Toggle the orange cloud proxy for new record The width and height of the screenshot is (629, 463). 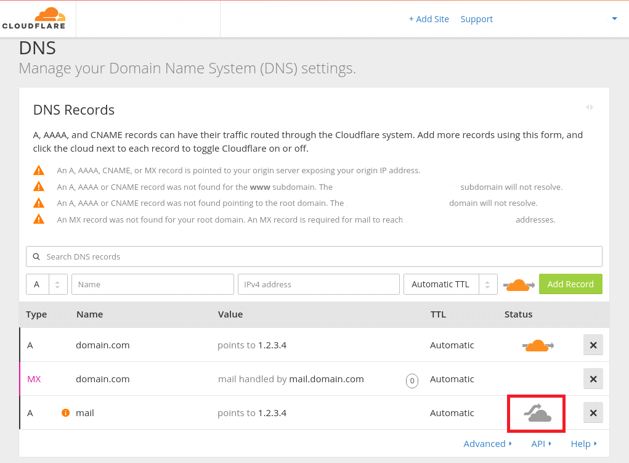tap(519, 285)
